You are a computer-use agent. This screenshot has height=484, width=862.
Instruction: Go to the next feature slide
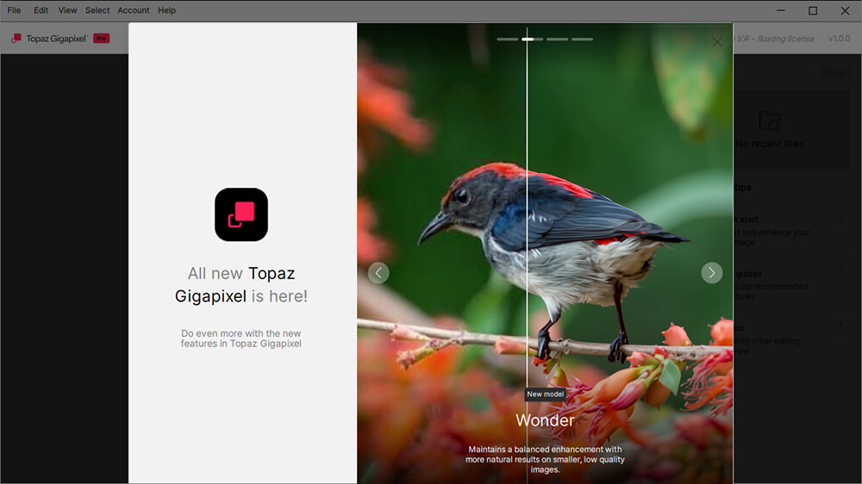(x=711, y=273)
